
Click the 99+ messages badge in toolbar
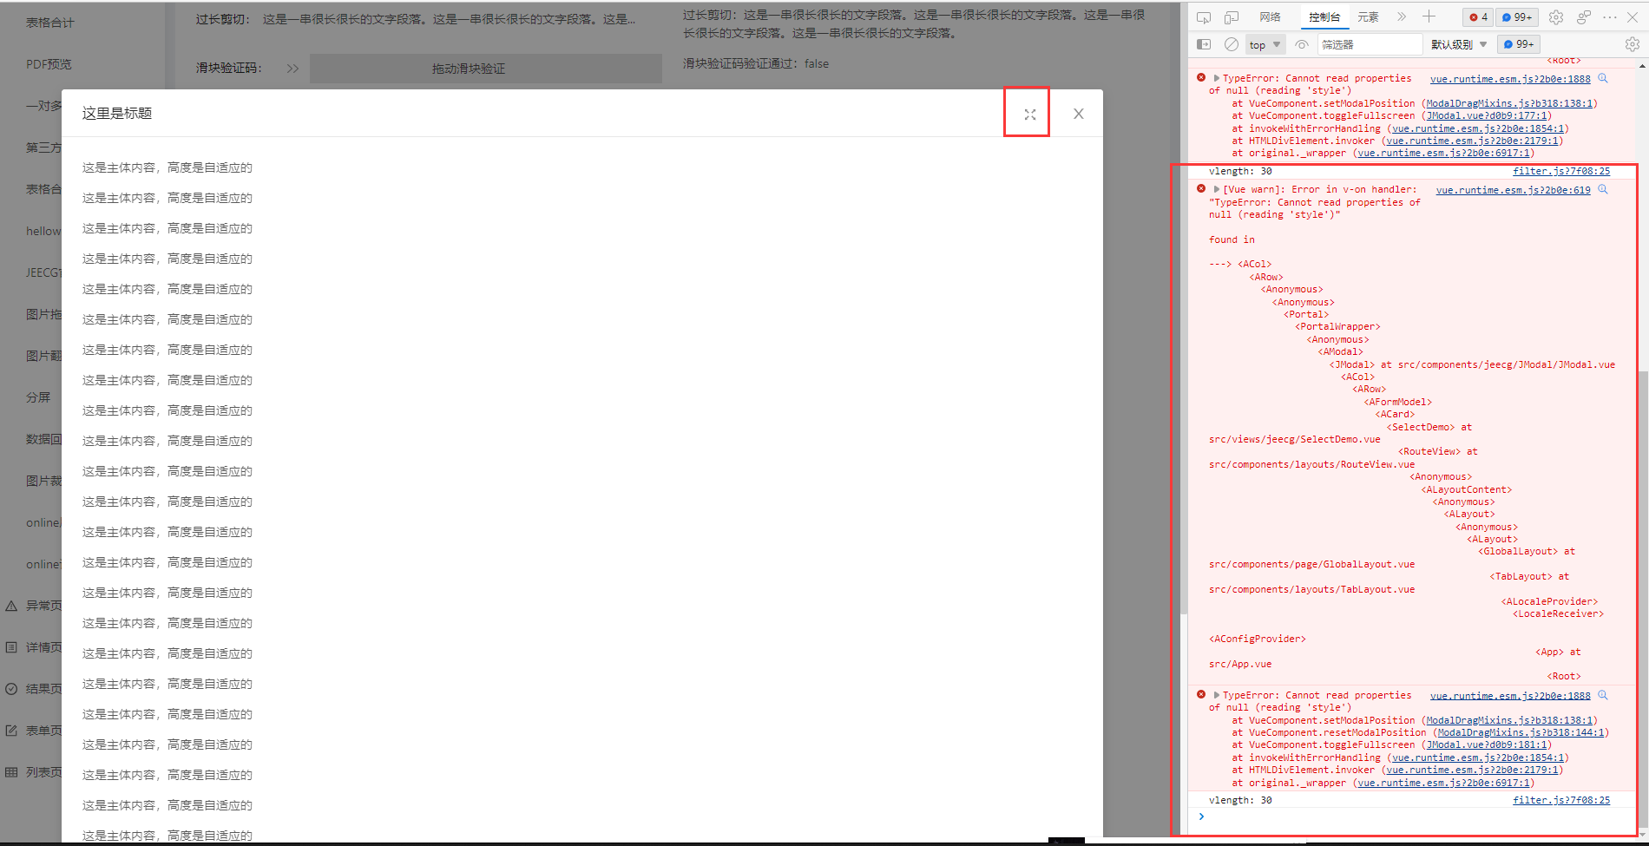click(x=1515, y=16)
